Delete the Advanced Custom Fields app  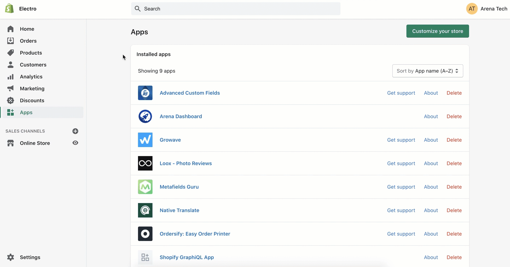pos(454,93)
